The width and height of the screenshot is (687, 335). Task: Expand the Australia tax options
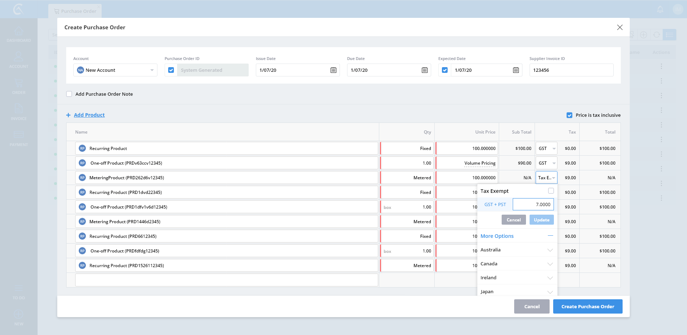[550, 250]
